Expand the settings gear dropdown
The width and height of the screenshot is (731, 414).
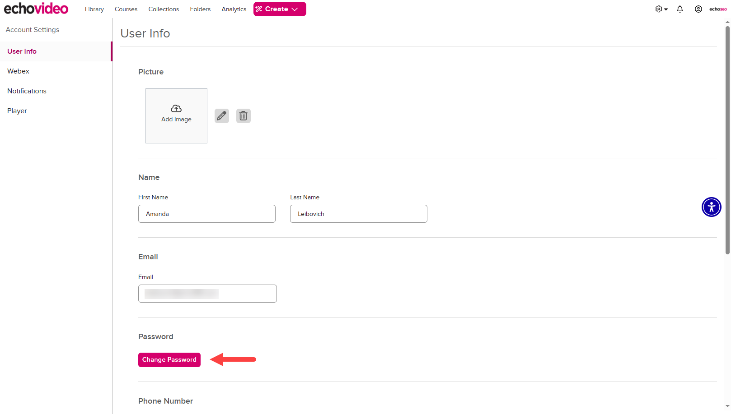661,9
